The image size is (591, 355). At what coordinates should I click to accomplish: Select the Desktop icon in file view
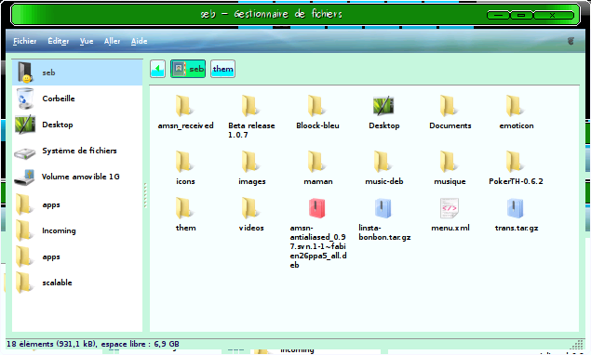click(383, 106)
